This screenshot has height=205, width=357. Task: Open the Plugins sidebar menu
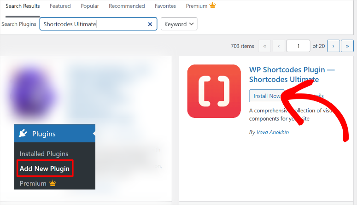(x=55, y=134)
